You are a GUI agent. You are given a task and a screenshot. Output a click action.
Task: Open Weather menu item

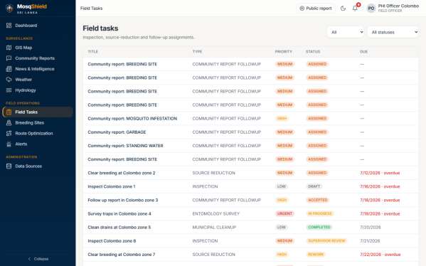(x=38, y=80)
